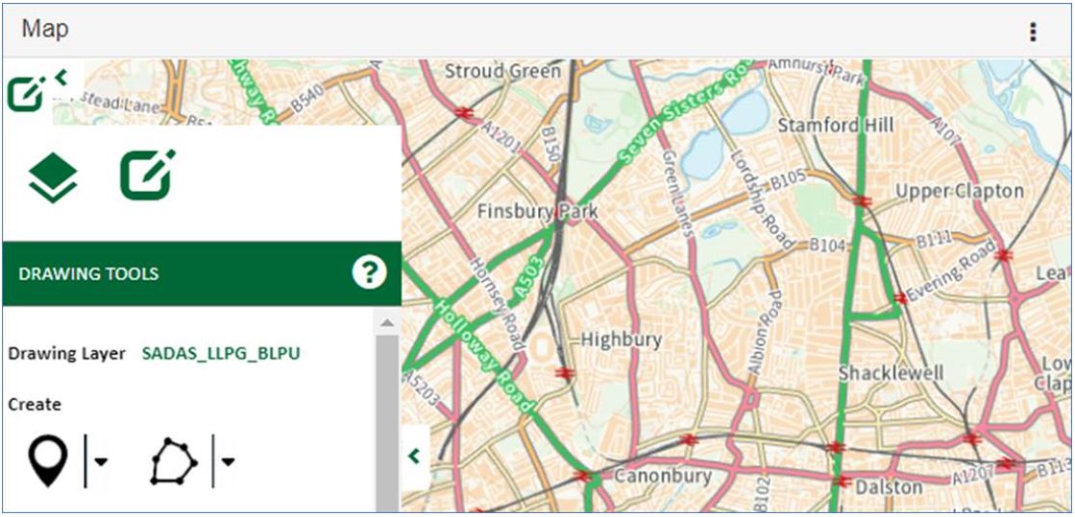This screenshot has width=1075, height=517.
Task: Select the create polygon tool
Action: click(x=174, y=461)
